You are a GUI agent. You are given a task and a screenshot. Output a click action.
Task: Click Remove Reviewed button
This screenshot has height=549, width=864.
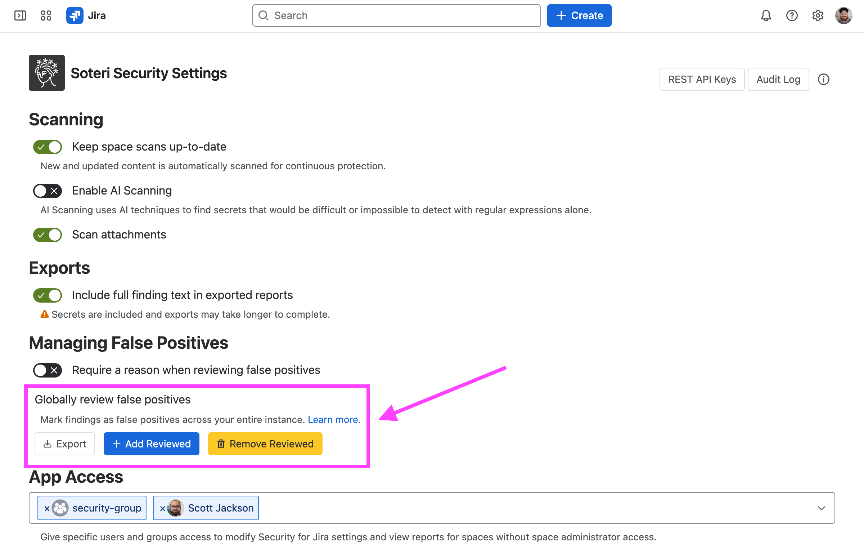(x=265, y=444)
